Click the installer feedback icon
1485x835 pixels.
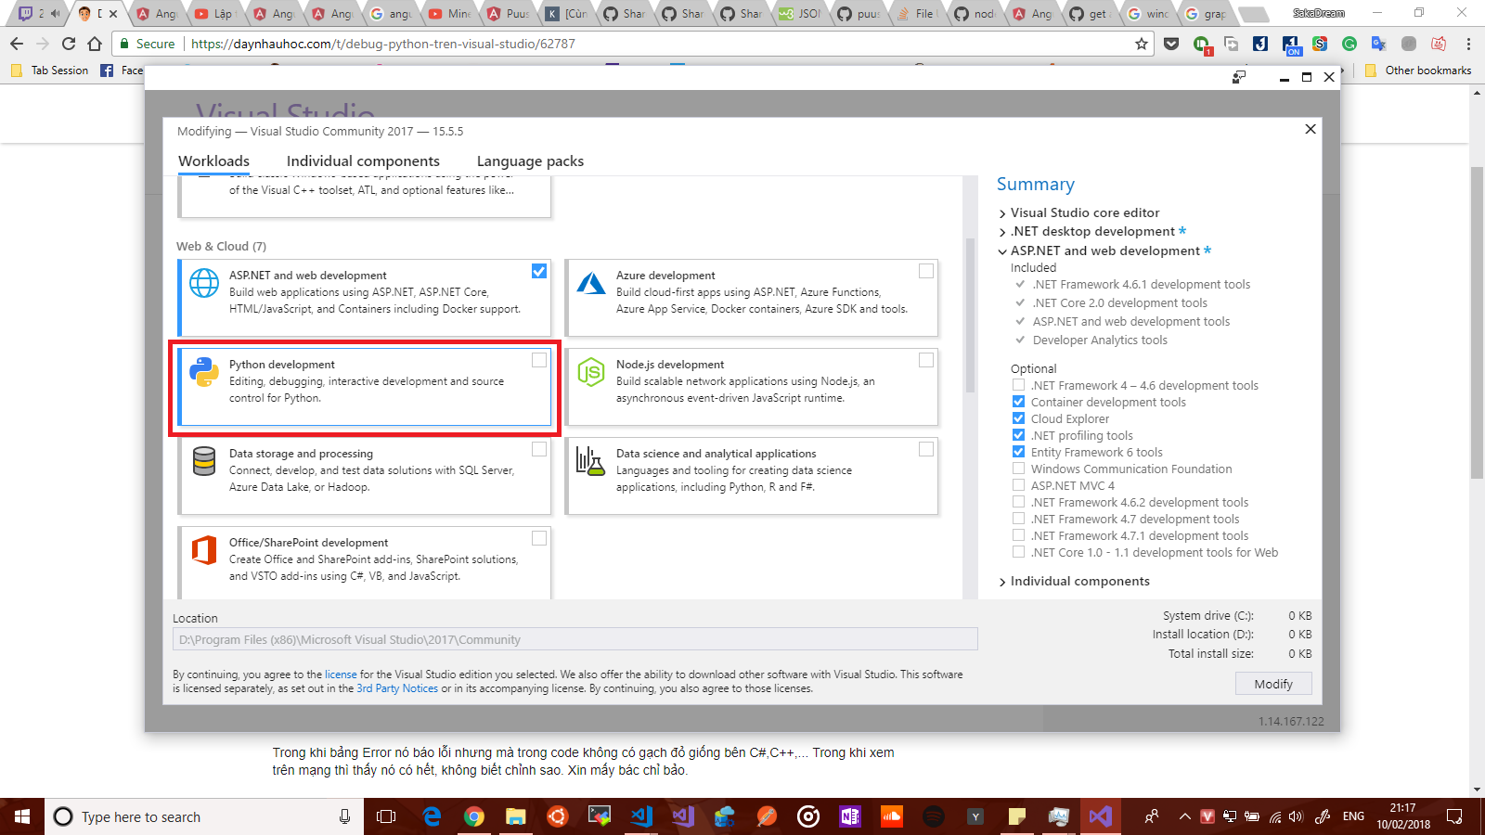click(1239, 77)
